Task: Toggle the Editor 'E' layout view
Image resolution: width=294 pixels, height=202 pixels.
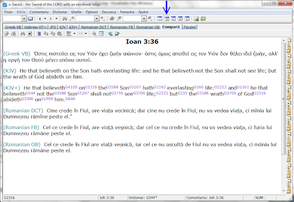Action: (x=187, y=18)
